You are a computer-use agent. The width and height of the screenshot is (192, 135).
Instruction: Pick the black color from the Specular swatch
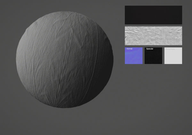click(154, 59)
